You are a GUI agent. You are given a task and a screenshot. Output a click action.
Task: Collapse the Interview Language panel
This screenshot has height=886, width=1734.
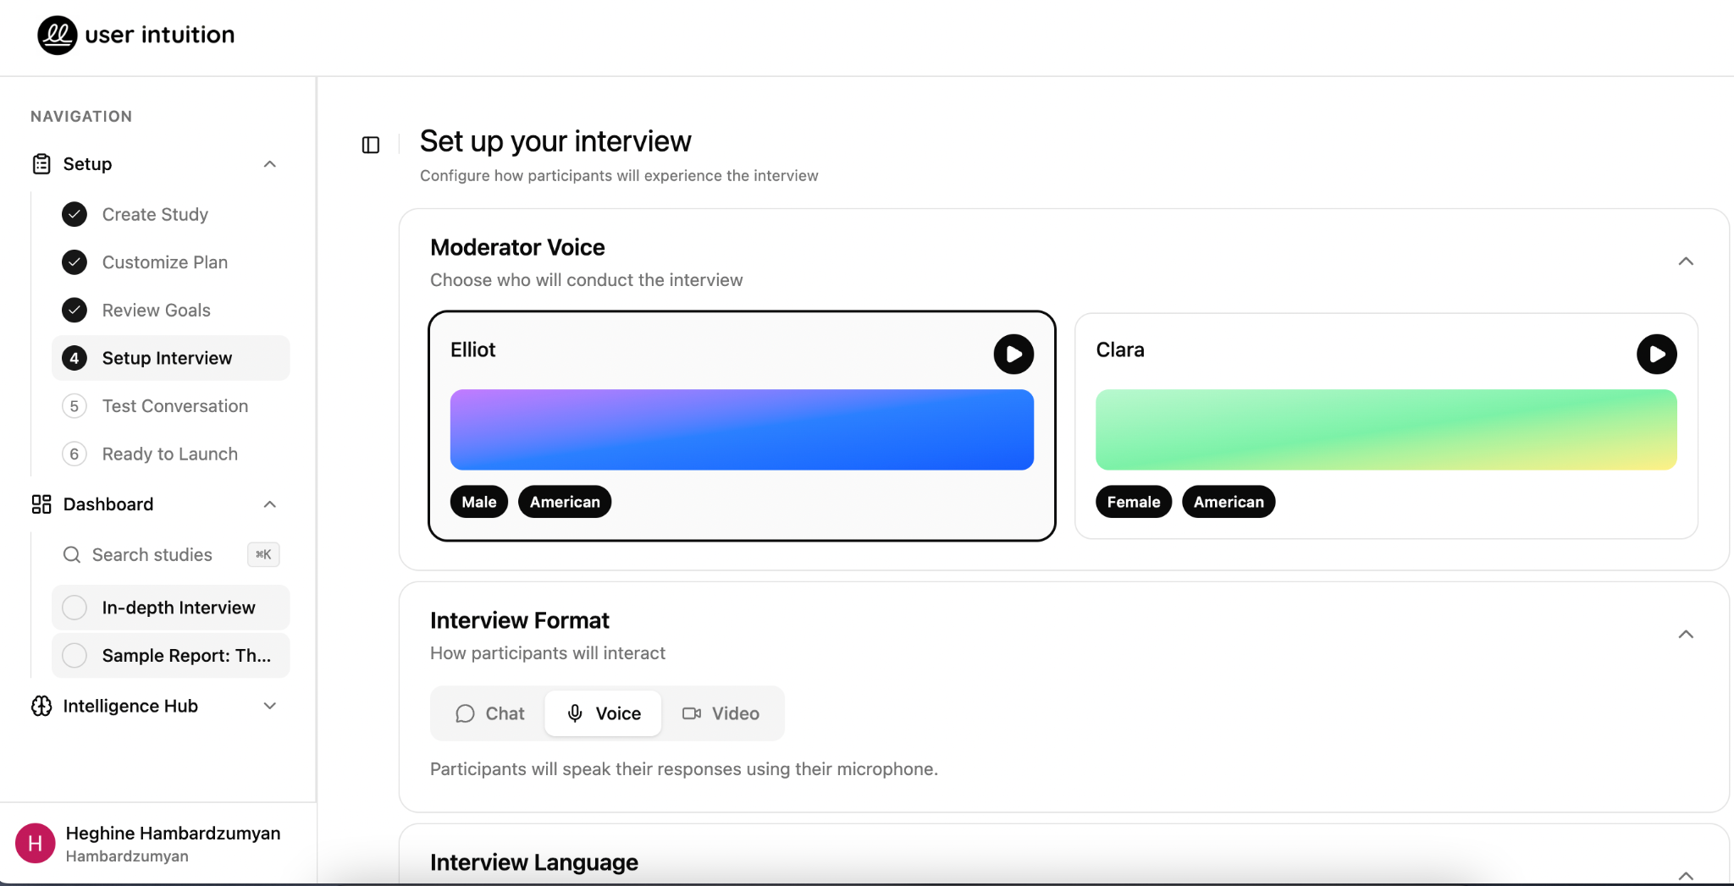coord(1686,876)
